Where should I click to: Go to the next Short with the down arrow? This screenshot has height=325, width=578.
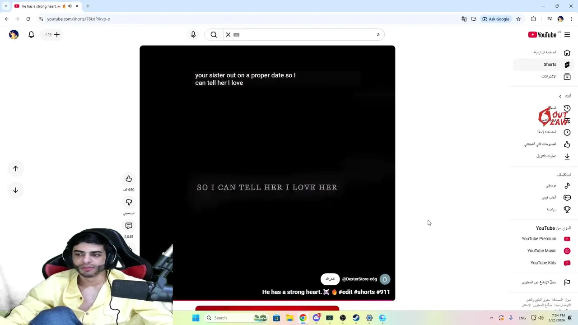pos(15,190)
